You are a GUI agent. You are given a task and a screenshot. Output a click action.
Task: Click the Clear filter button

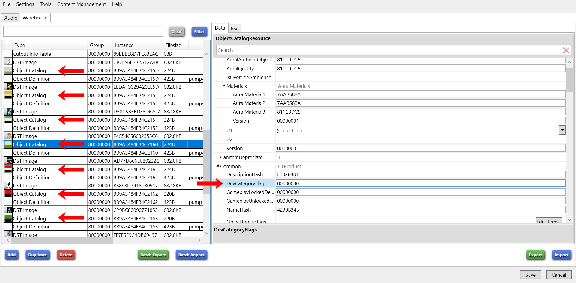click(177, 31)
